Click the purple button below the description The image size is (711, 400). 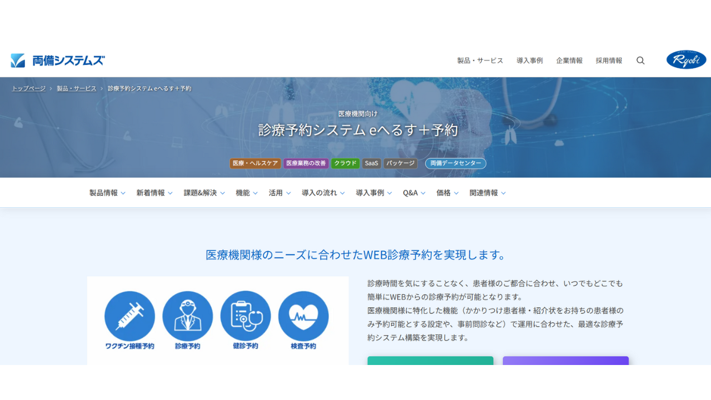[x=565, y=361]
